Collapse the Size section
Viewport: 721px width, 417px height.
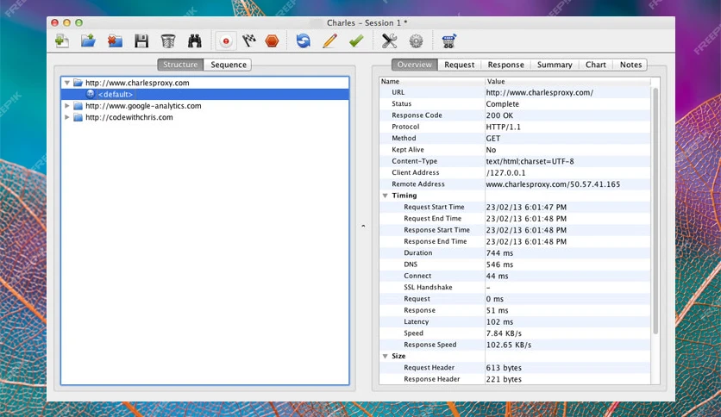pos(386,357)
